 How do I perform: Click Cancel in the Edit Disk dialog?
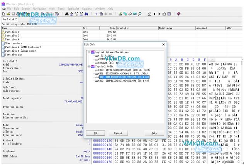click(x=118, y=133)
